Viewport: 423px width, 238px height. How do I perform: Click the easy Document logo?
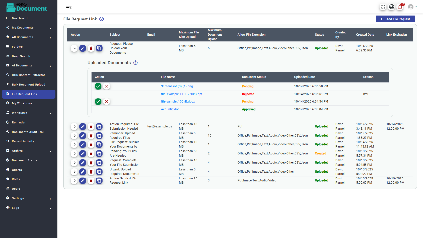pos(26,7)
